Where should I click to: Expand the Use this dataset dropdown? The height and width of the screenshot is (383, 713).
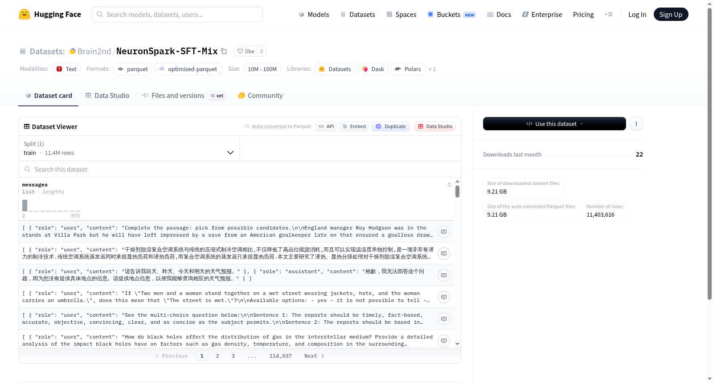(x=554, y=124)
